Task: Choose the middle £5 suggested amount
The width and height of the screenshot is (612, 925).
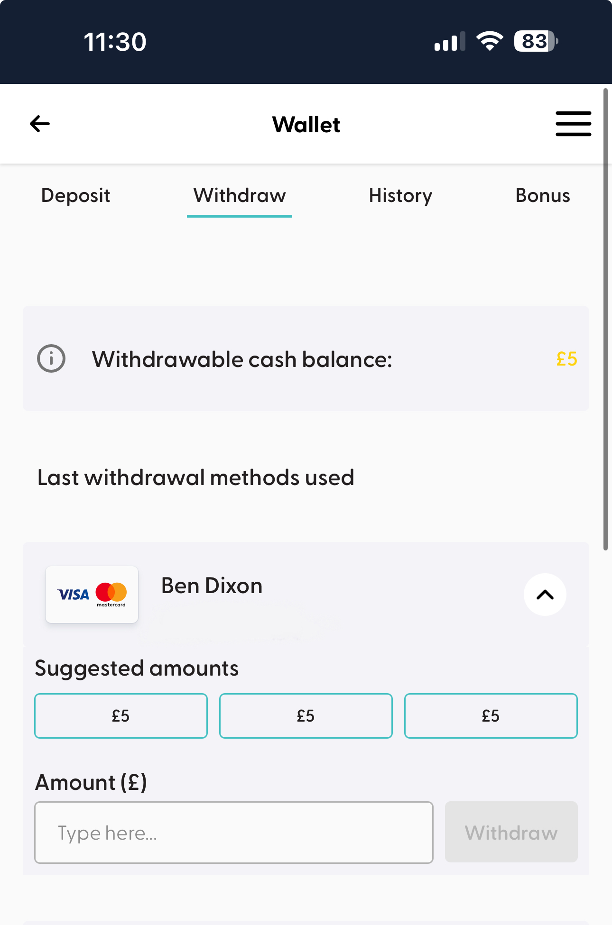Action: point(306,716)
